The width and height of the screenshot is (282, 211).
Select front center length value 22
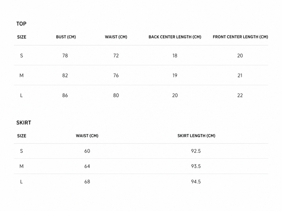[x=240, y=95]
